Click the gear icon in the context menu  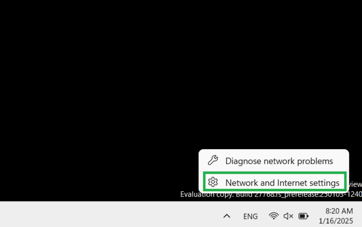coord(213,182)
